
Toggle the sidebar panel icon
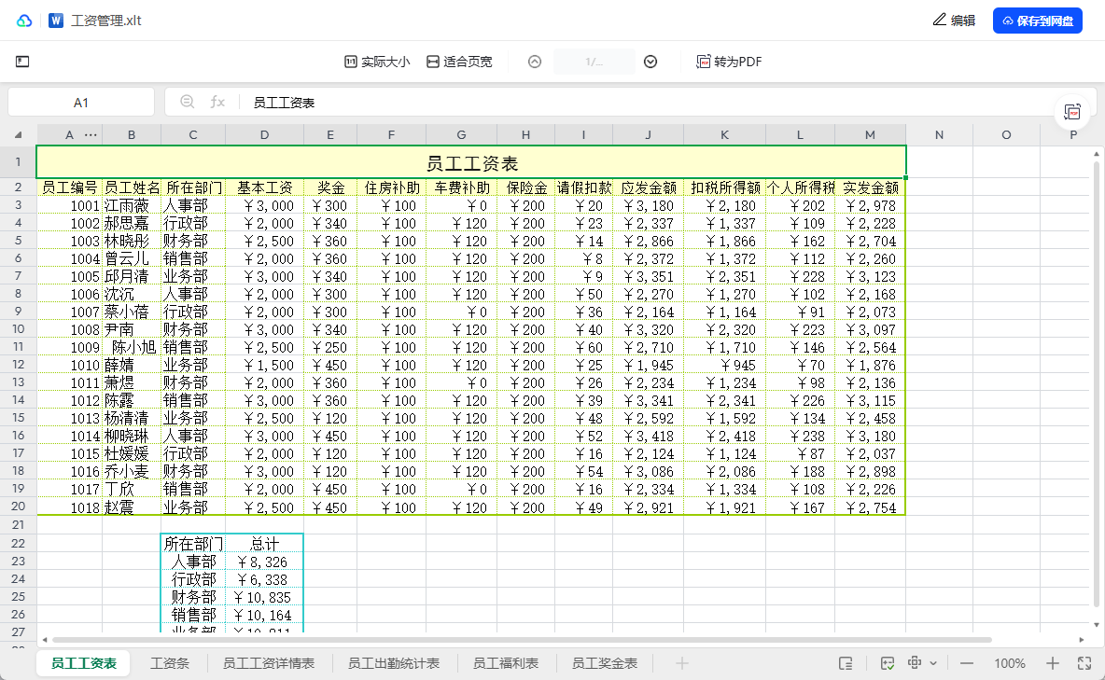coord(22,62)
